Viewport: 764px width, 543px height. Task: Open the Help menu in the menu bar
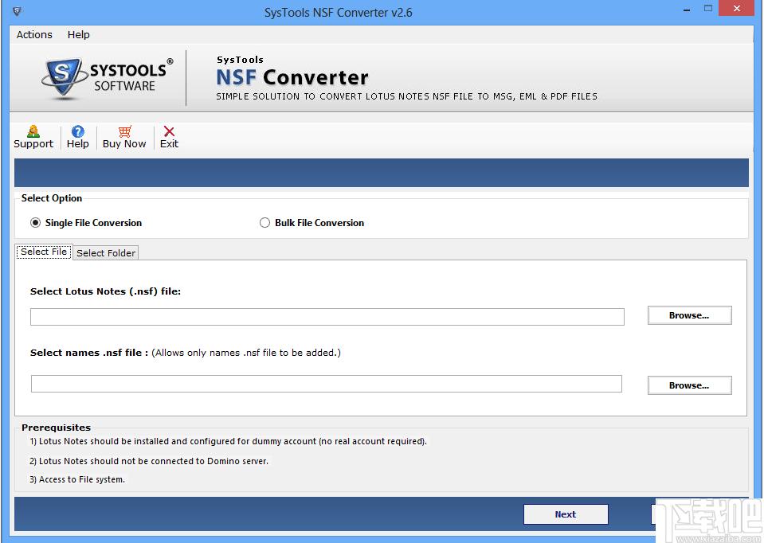click(x=78, y=34)
